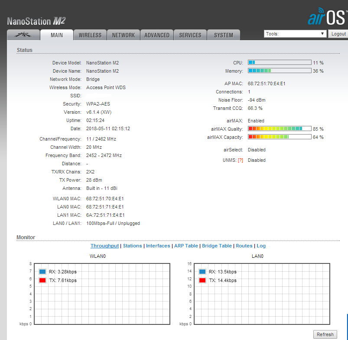Viewport: 348px width, 340px height.
Task: Open the WIRELESS tab
Action: (90, 35)
